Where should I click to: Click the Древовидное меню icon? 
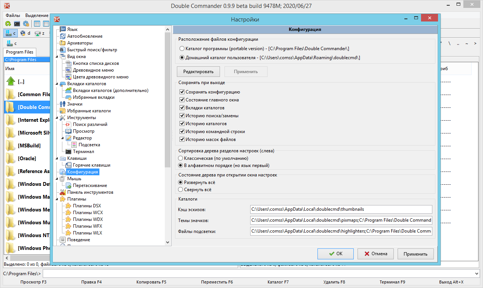(68, 70)
